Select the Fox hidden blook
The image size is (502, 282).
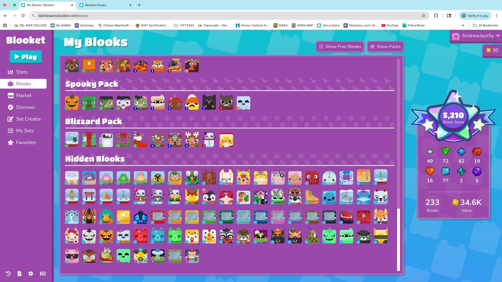click(381, 216)
